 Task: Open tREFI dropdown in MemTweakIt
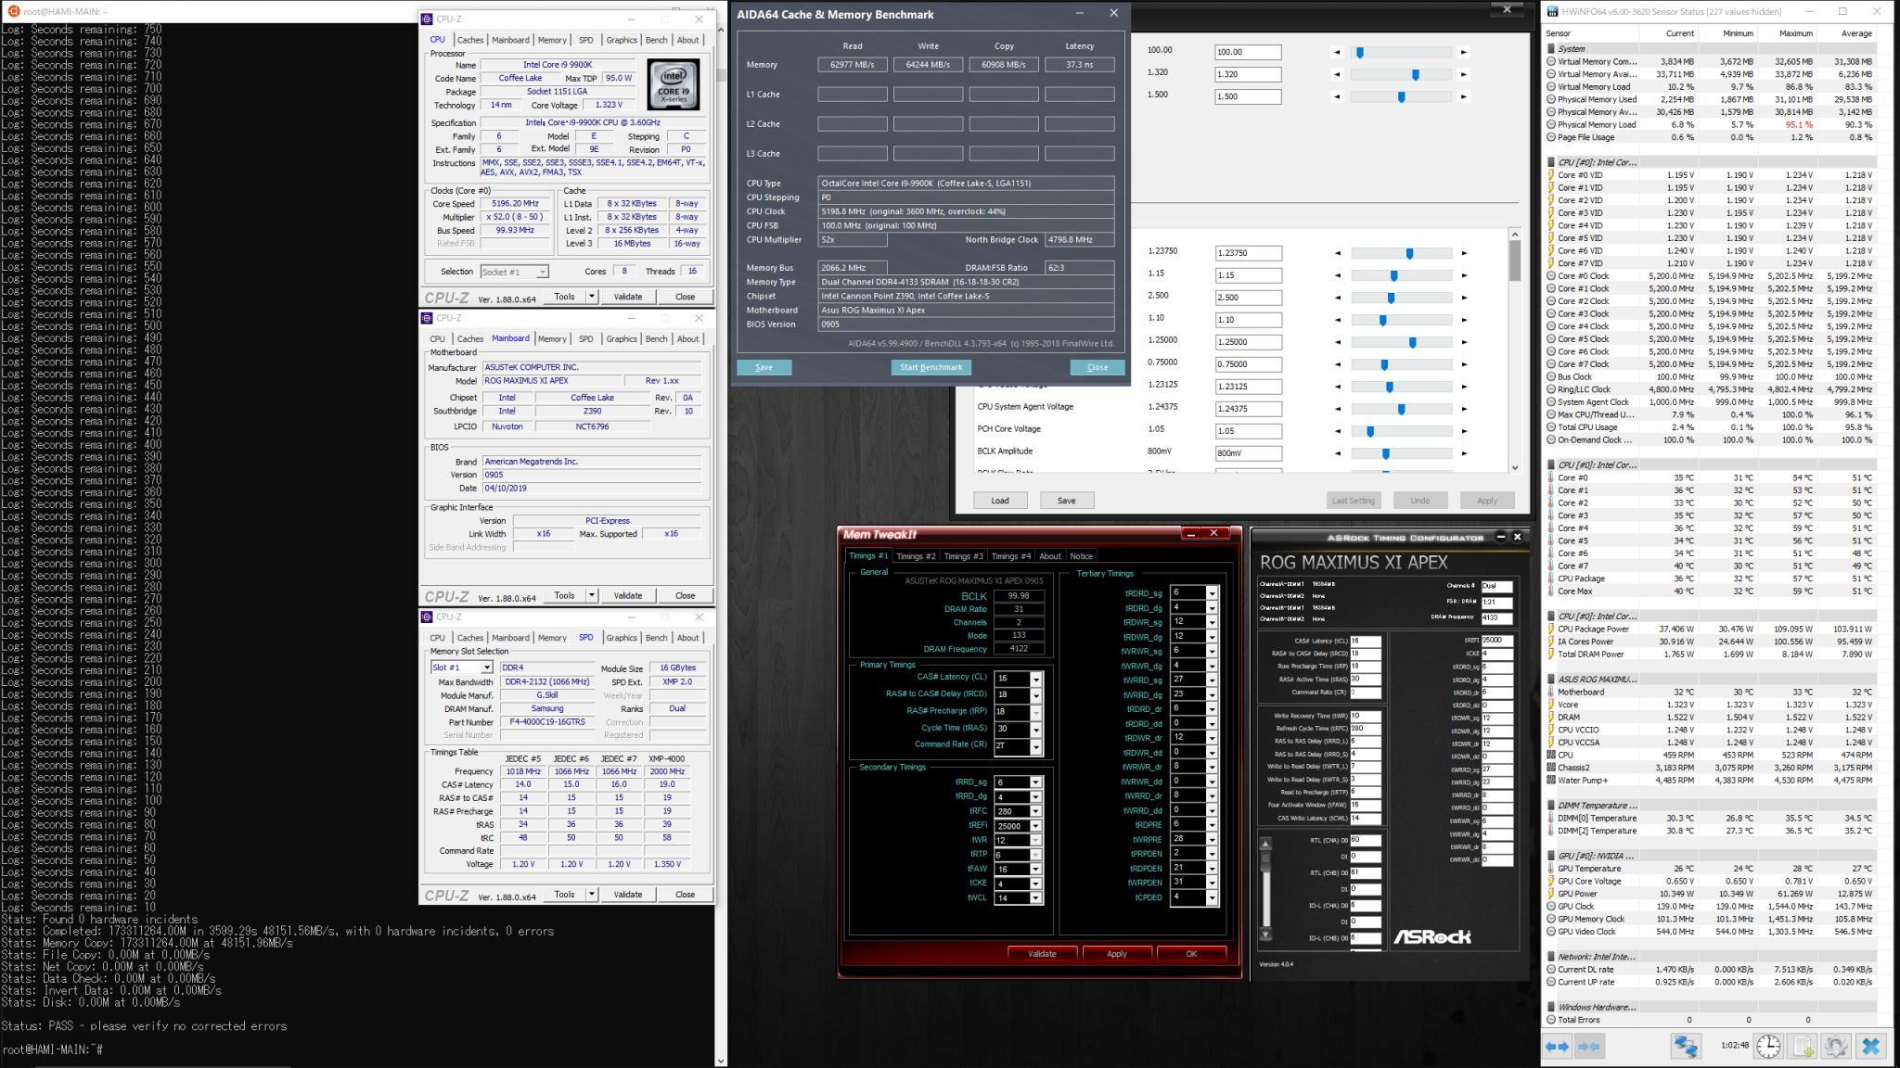(x=1035, y=826)
